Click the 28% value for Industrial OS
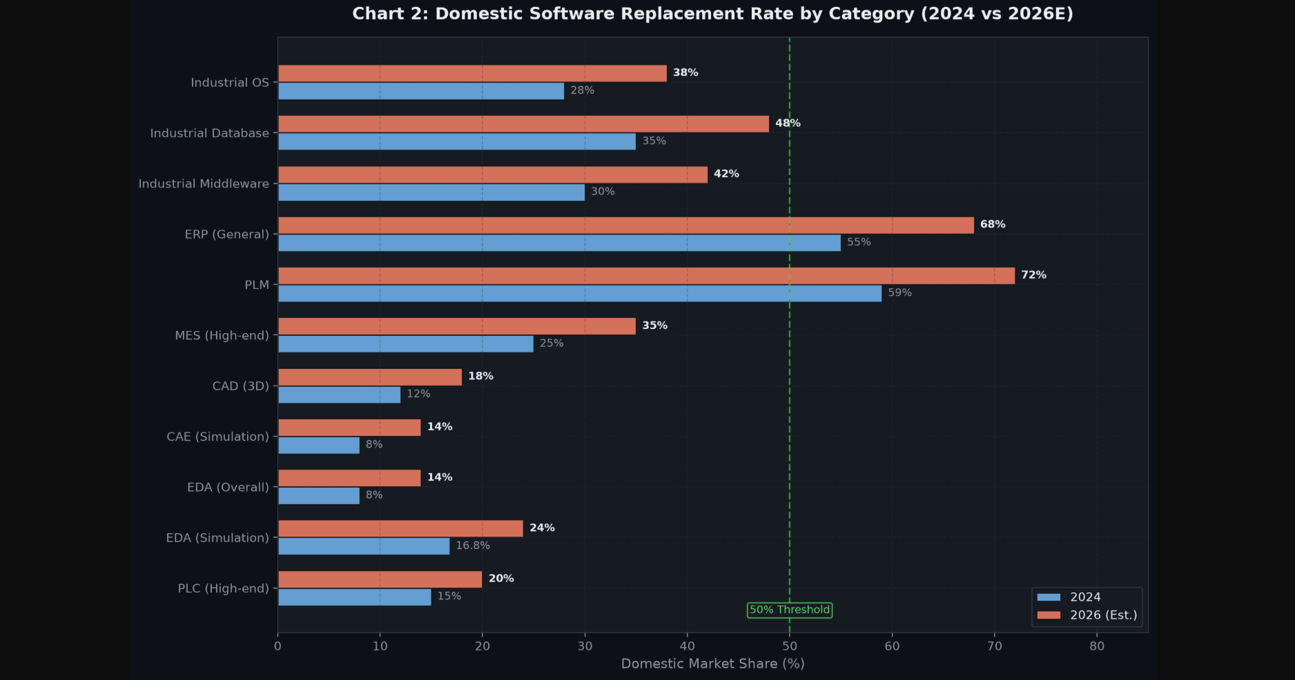Screen dimensions: 1295x680 pyautogui.click(x=582, y=90)
